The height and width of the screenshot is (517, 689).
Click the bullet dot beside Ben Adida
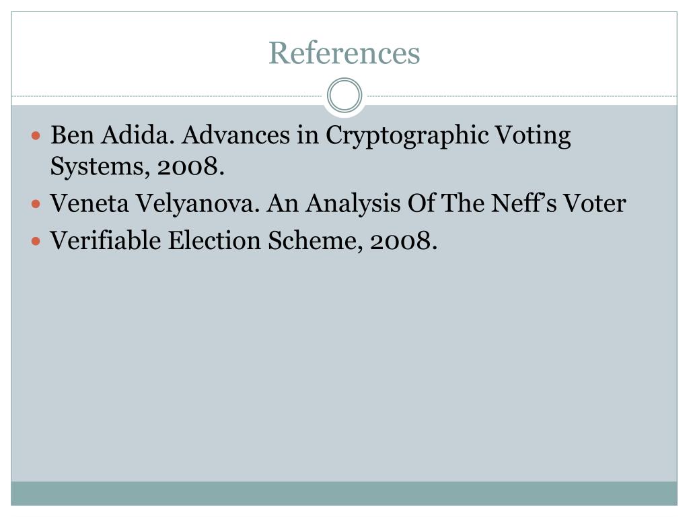36,135
